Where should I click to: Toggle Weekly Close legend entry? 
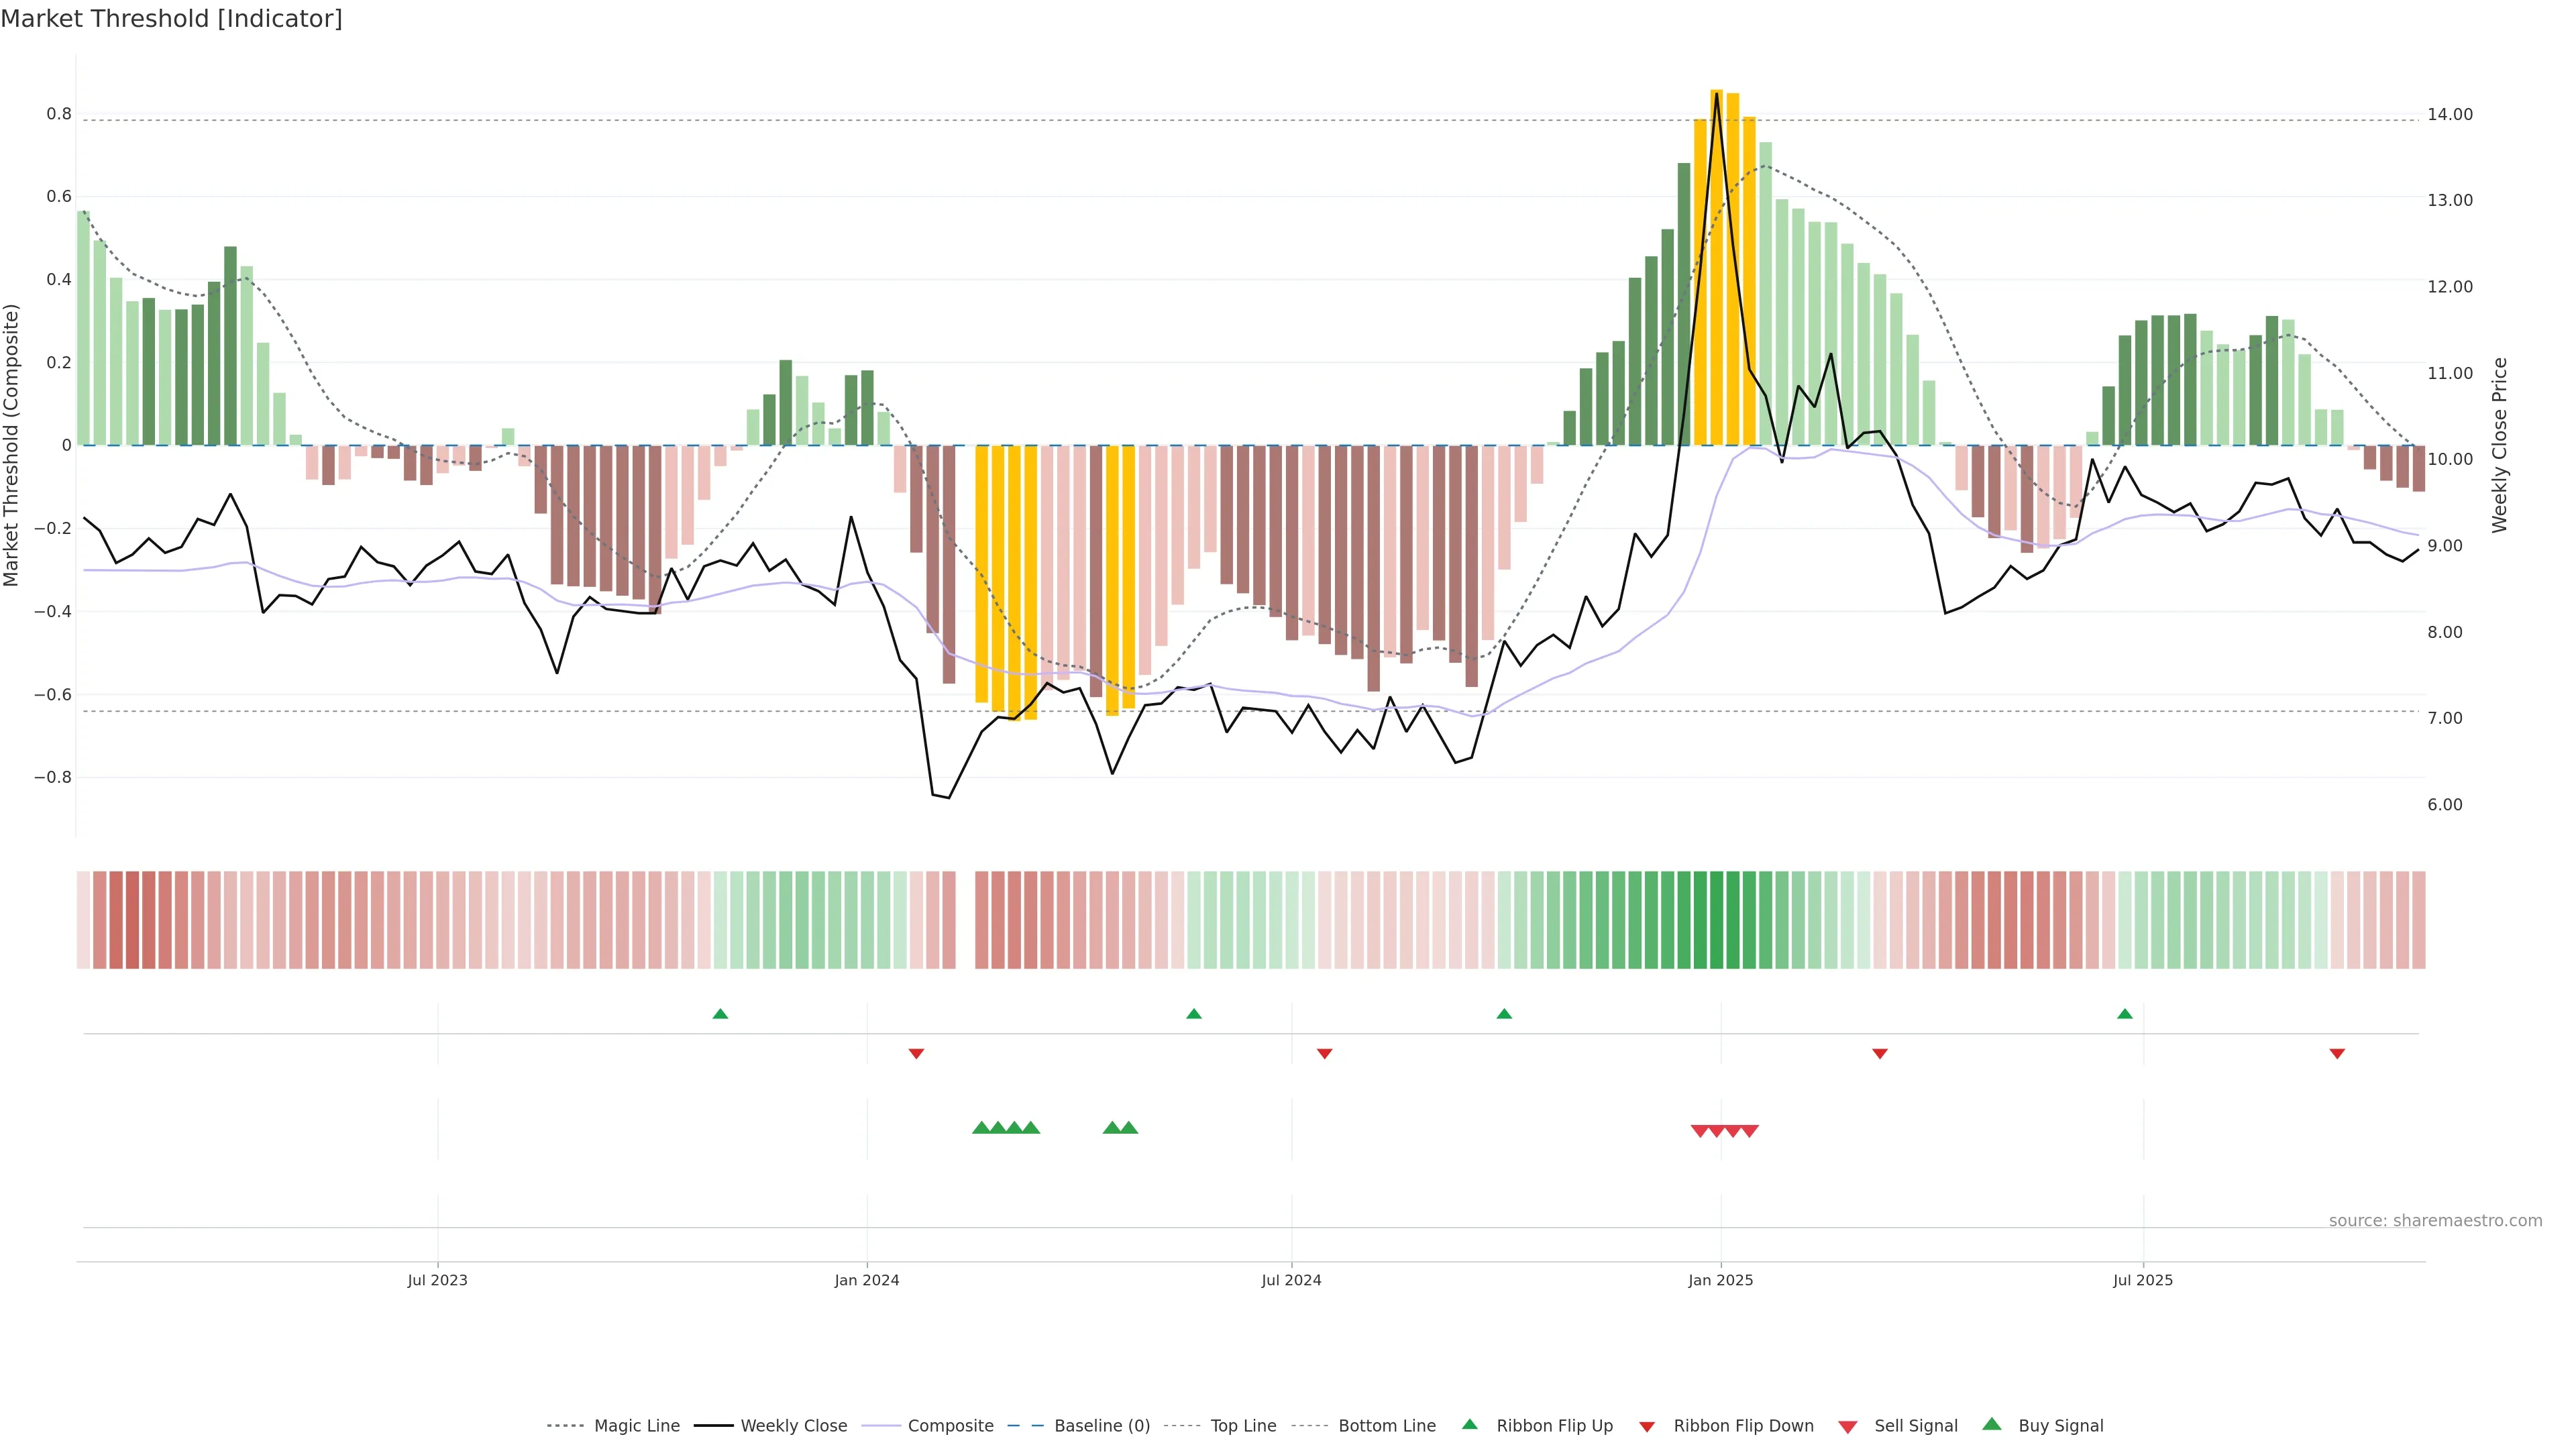(793, 1426)
